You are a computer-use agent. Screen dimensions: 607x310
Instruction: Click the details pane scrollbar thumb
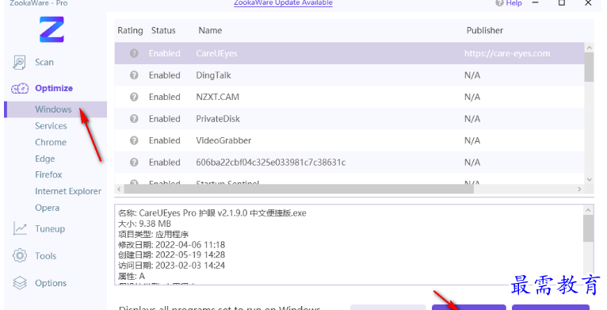(588, 228)
